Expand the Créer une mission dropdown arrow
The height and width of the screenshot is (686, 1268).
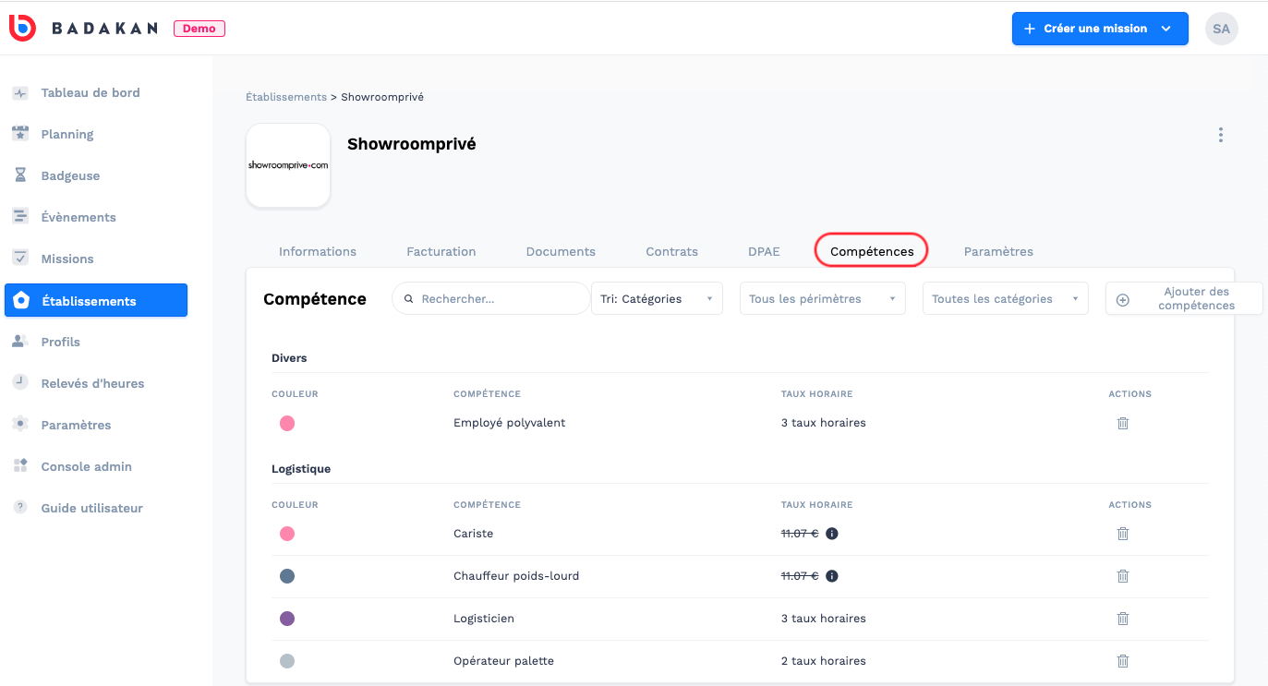(1166, 29)
